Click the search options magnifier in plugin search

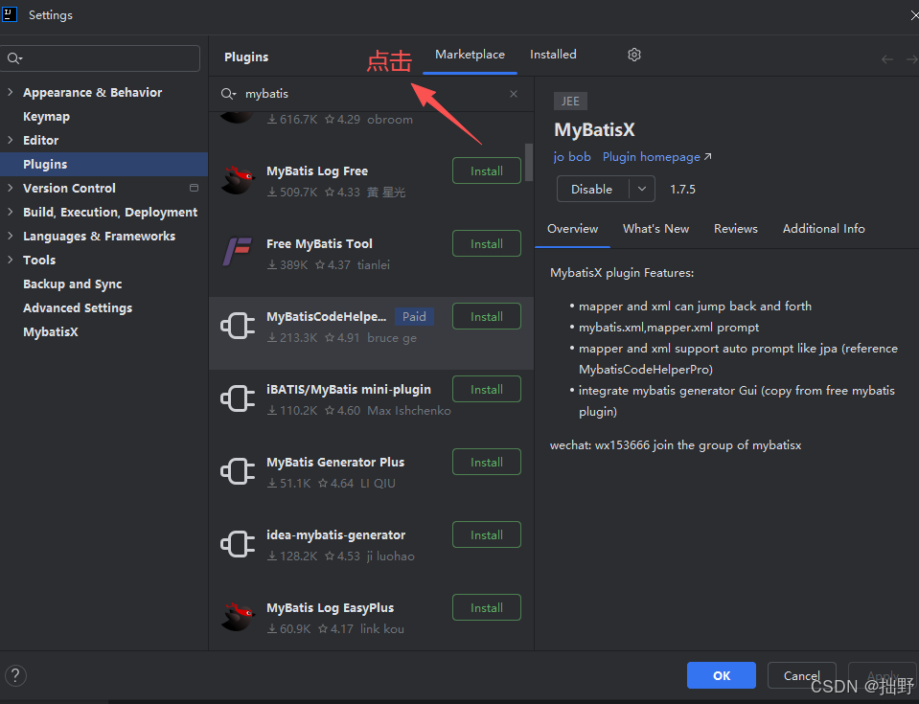[x=228, y=94]
